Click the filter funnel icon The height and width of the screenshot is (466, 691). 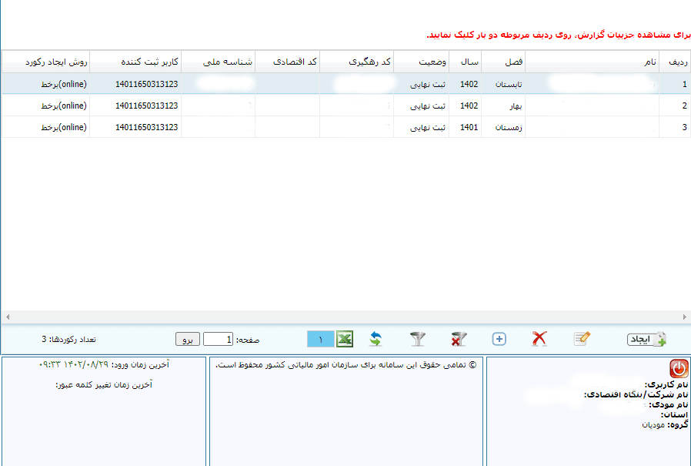pyautogui.click(x=417, y=339)
